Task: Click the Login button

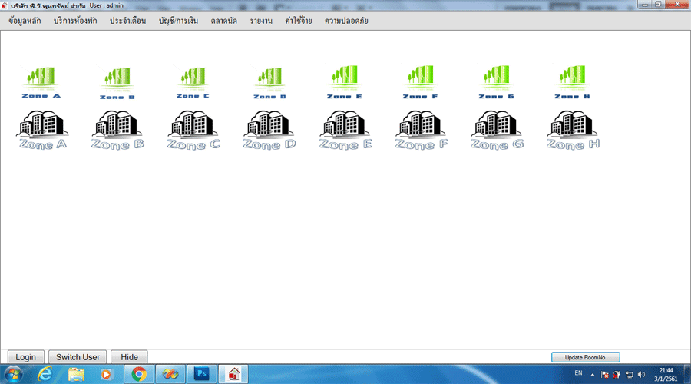Action: (x=25, y=357)
